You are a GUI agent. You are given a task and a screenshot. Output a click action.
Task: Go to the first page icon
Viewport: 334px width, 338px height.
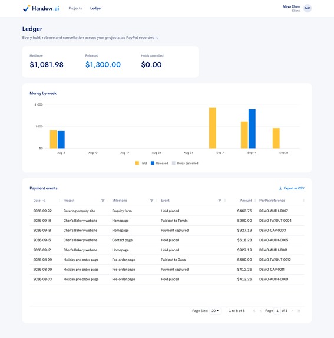point(254,311)
